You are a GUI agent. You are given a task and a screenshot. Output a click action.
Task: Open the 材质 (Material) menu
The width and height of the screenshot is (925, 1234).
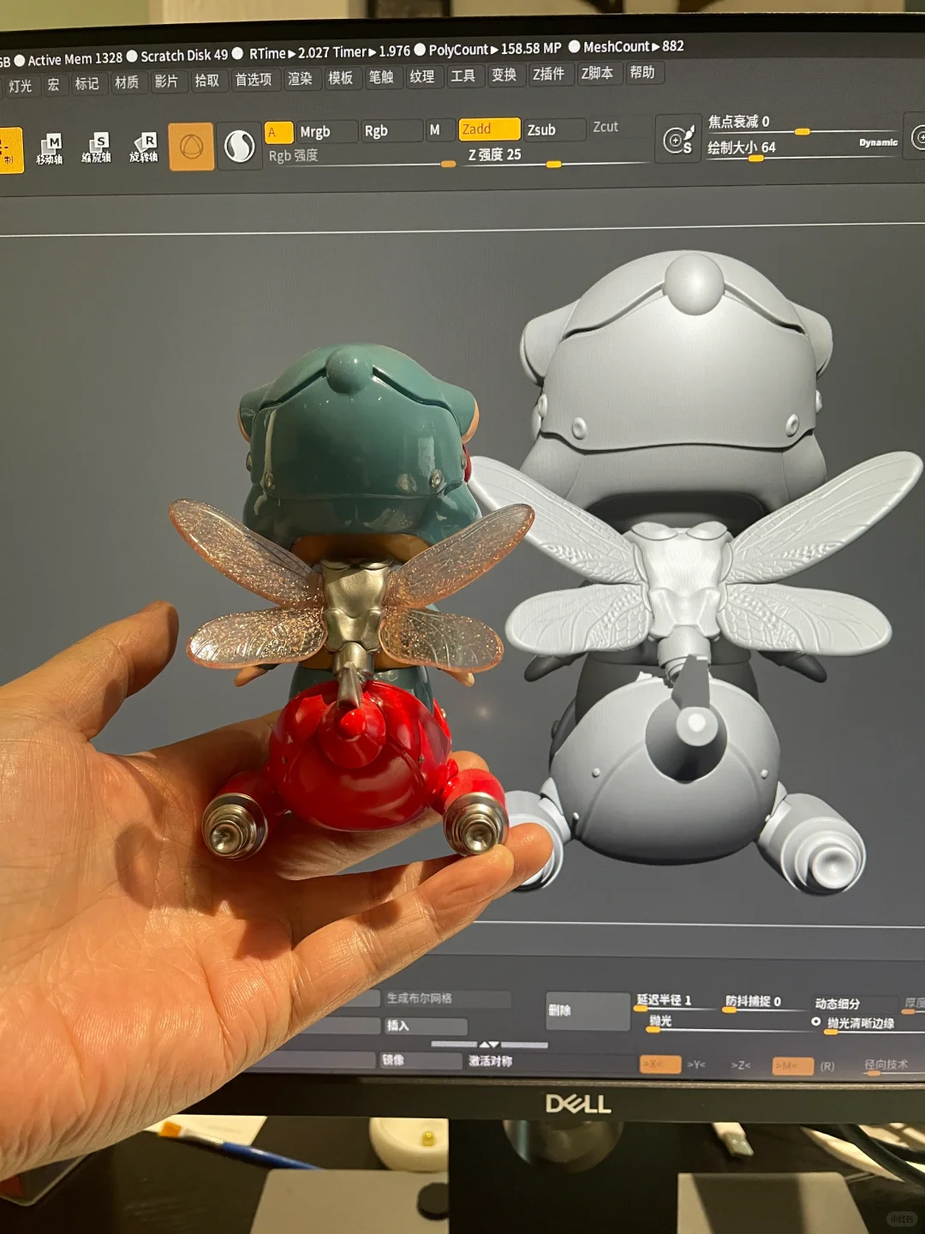tap(127, 82)
